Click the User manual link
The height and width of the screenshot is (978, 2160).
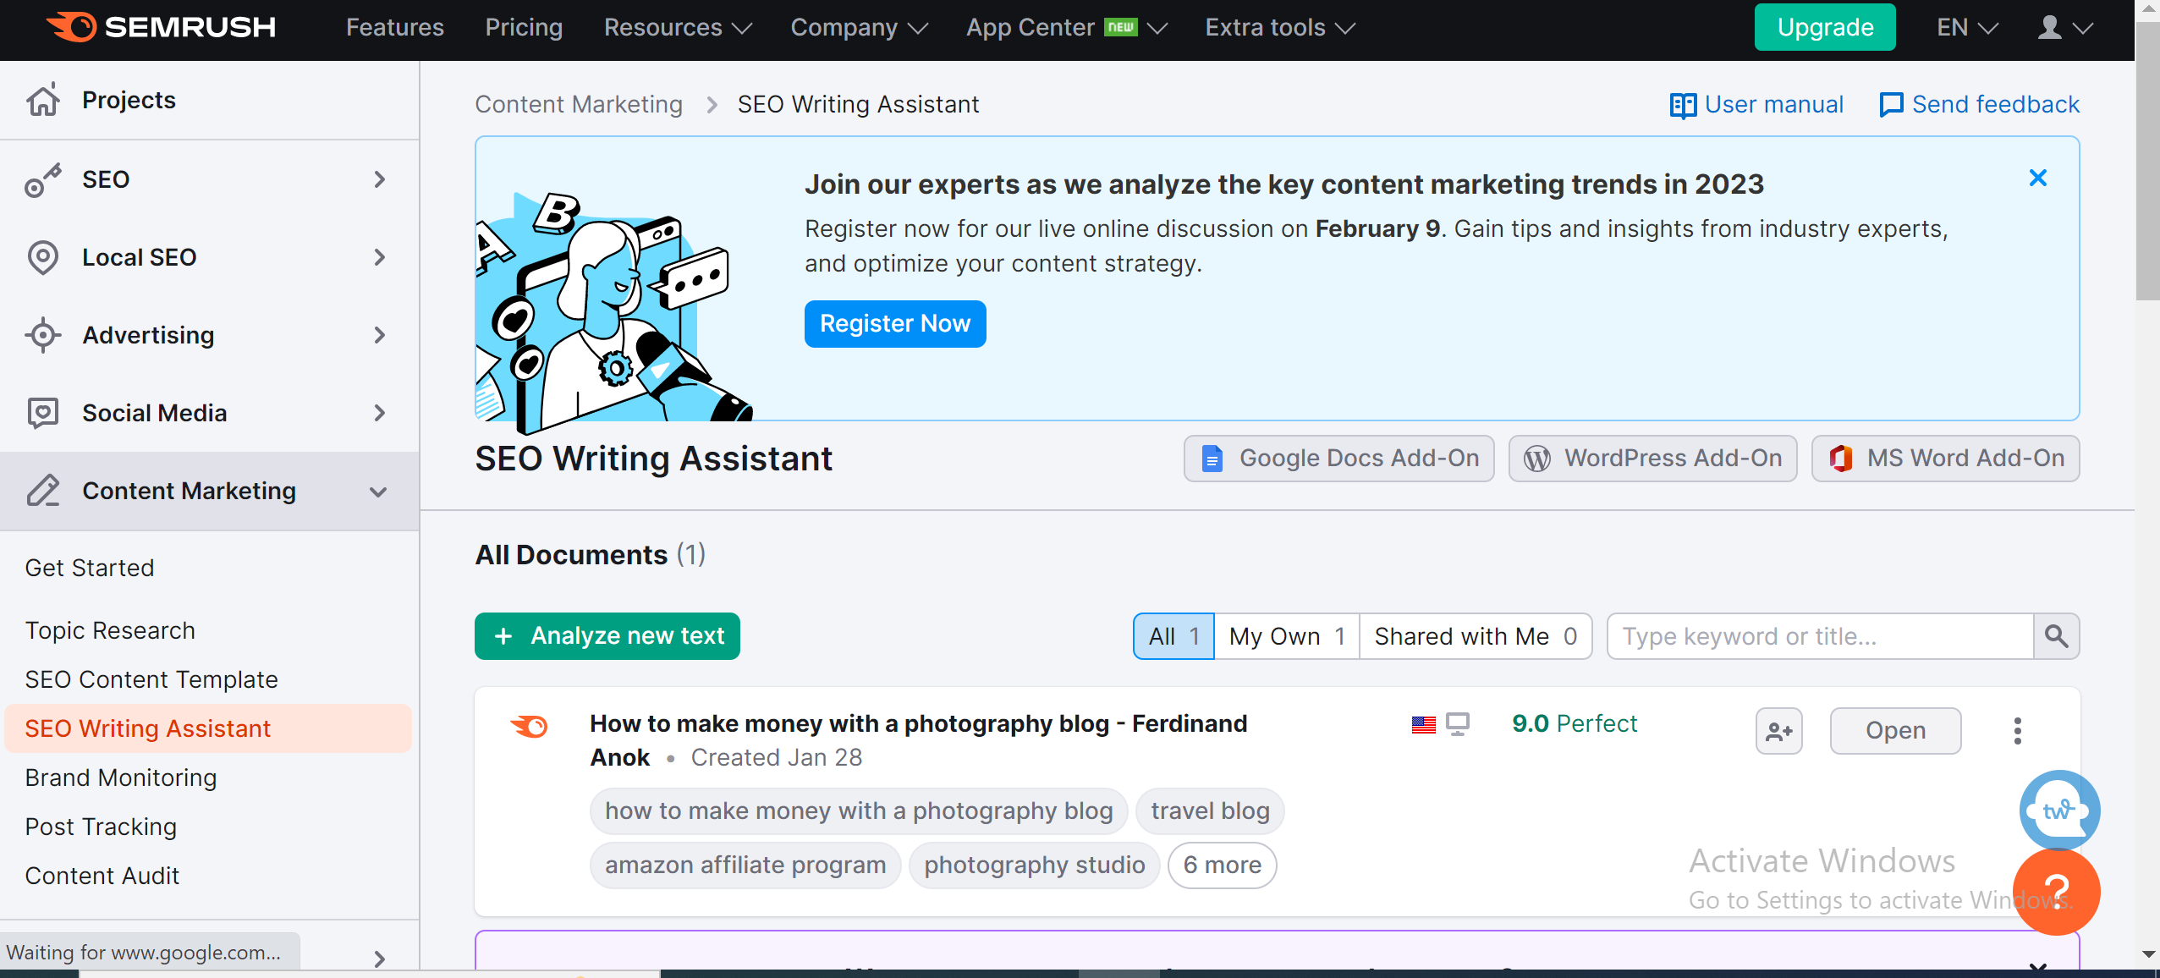1756,105
